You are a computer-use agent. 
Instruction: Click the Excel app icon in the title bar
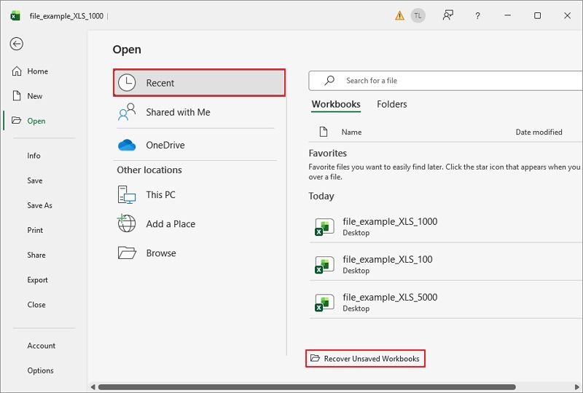[x=15, y=16]
